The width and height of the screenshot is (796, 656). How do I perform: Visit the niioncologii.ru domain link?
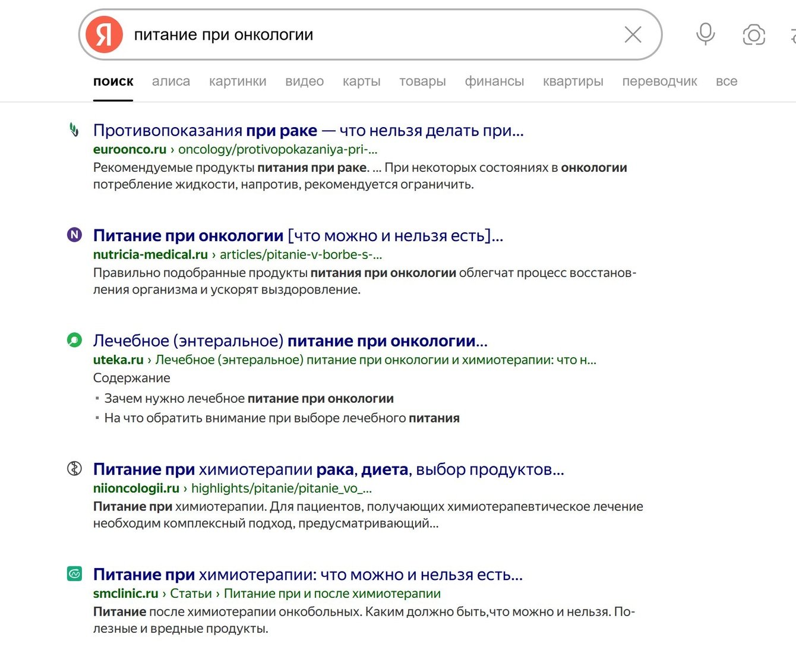(x=136, y=488)
